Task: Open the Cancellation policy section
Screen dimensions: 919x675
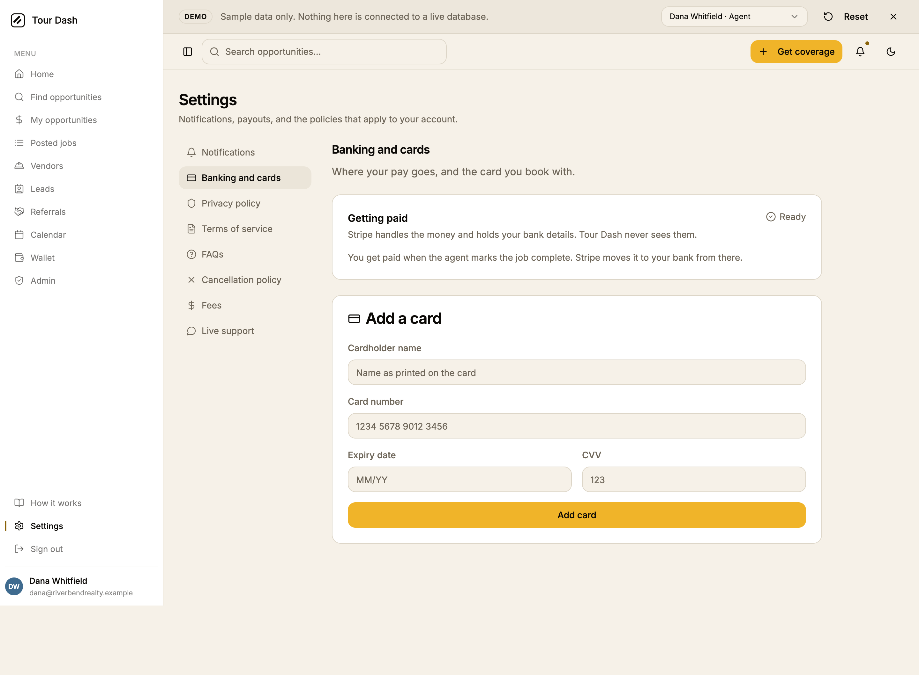Action: 245,280
